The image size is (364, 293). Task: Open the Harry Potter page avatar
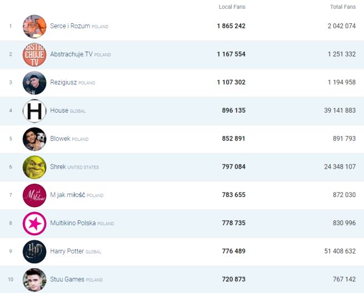34,251
